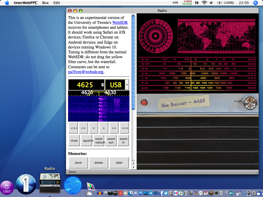Toggle noise reduction button
This screenshot has height=197, width=263.
click(99, 141)
